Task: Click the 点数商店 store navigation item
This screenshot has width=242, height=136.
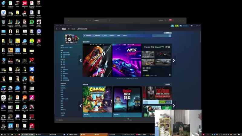Action: point(112,36)
